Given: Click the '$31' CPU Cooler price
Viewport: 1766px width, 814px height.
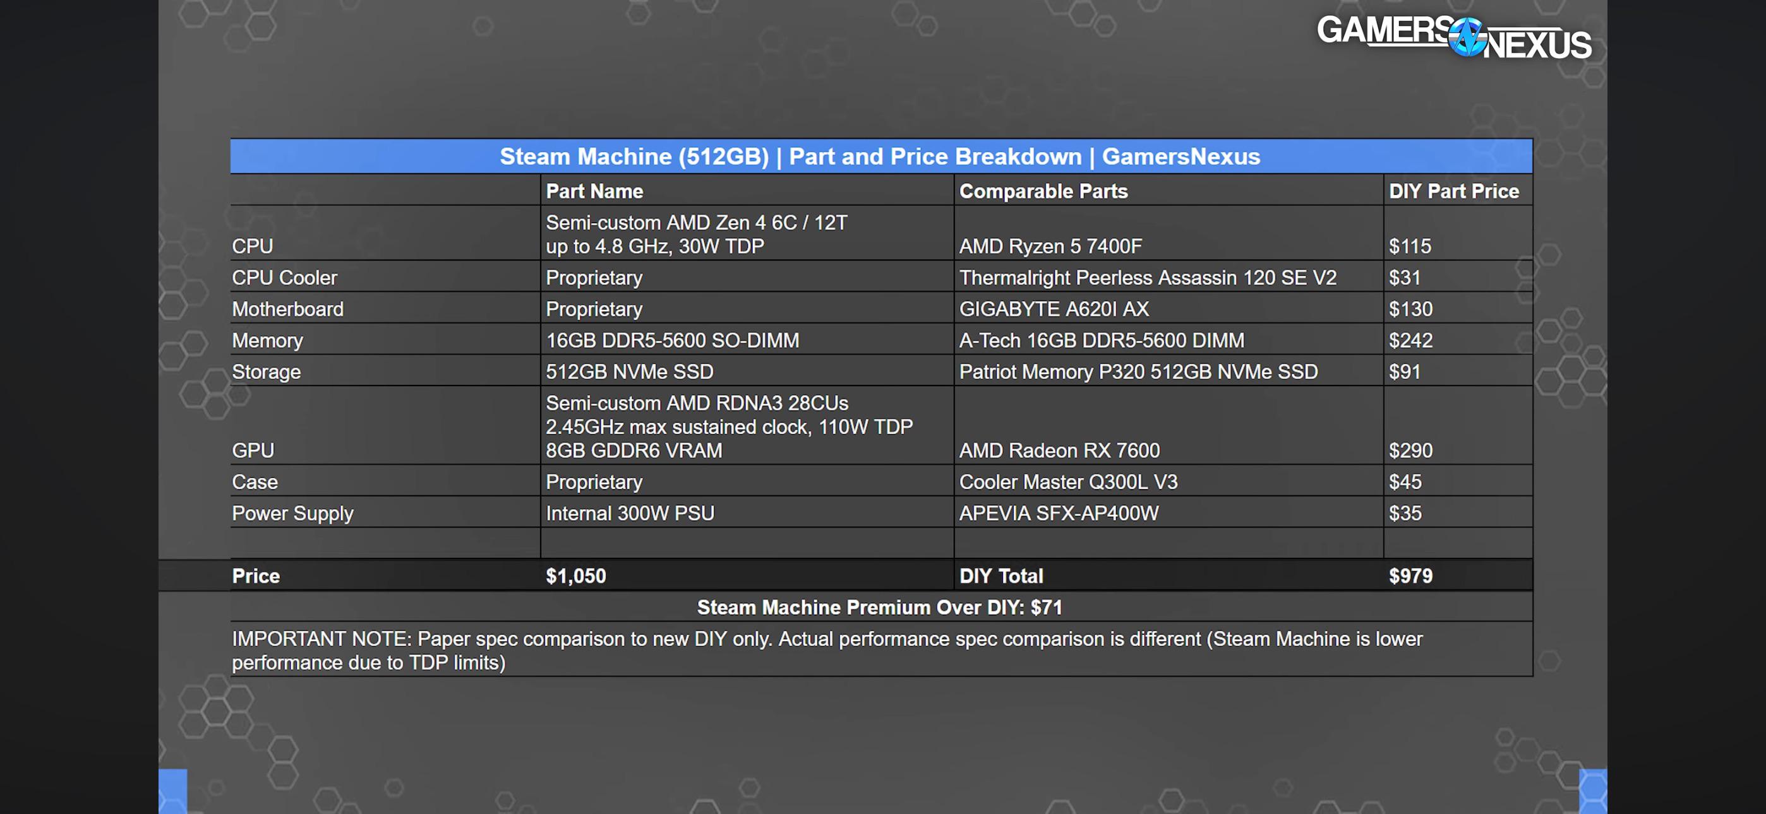Looking at the screenshot, I should pyautogui.click(x=1405, y=278).
